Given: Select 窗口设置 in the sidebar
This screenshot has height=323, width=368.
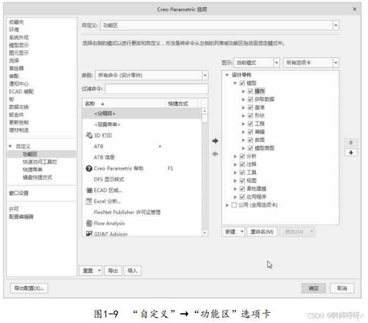Looking at the screenshot, I should click(19, 193).
